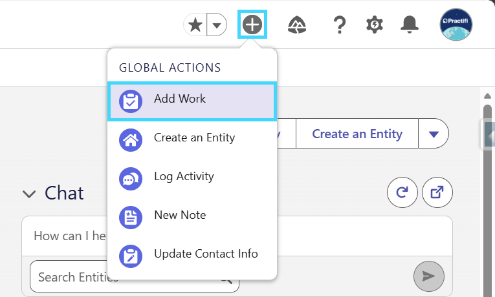Open the Setup gear icon
495x297 pixels.
[x=375, y=25]
